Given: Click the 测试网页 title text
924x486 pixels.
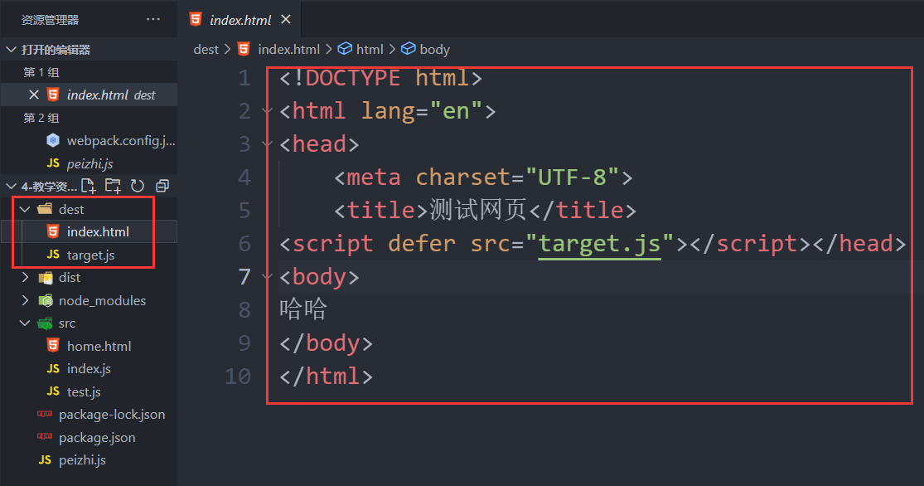Looking at the screenshot, I should click(x=478, y=210).
